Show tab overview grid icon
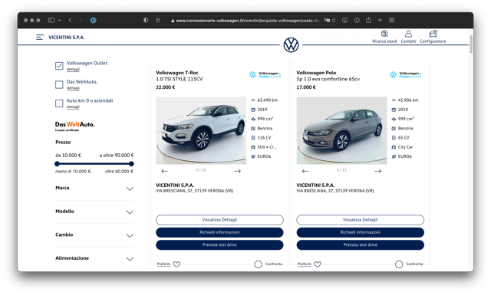491x295 pixels. (x=392, y=21)
